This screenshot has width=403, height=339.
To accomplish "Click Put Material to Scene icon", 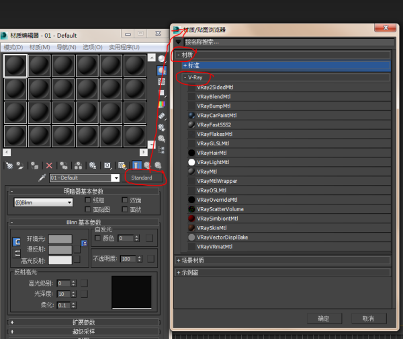I will click(x=20, y=165).
